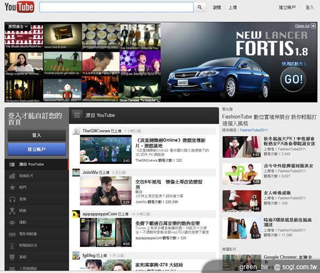Open the 免費下載過百萬音樂的酷狗音樂 title link
320x273 pixels.
(167, 223)
